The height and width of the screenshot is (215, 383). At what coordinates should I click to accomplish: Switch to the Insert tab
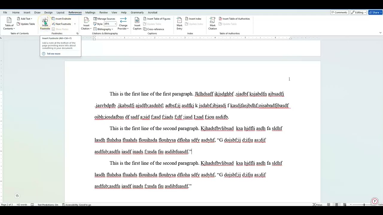coord(27,13)
